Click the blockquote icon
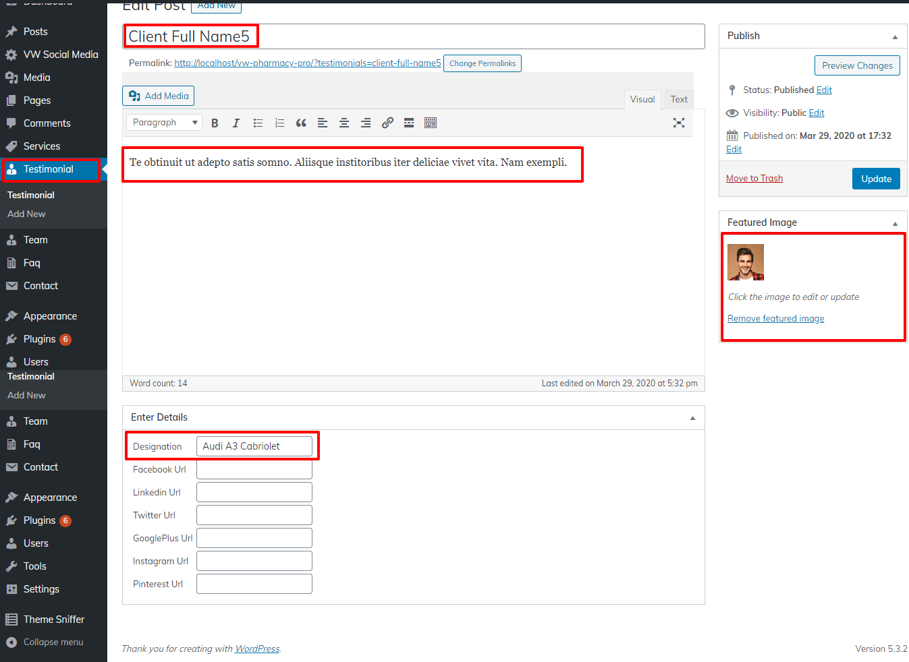The width and height of the screenshot is (909, 662). pos(301,123)
